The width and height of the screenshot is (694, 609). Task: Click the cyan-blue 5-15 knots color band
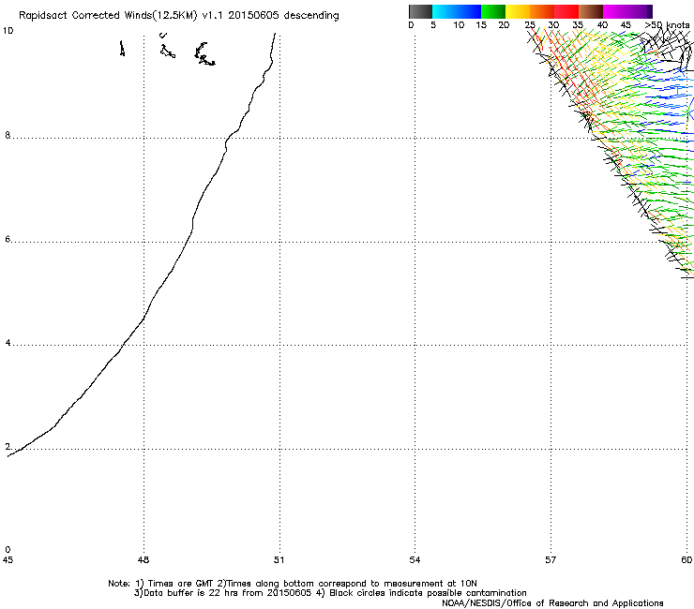coord(457,11)
